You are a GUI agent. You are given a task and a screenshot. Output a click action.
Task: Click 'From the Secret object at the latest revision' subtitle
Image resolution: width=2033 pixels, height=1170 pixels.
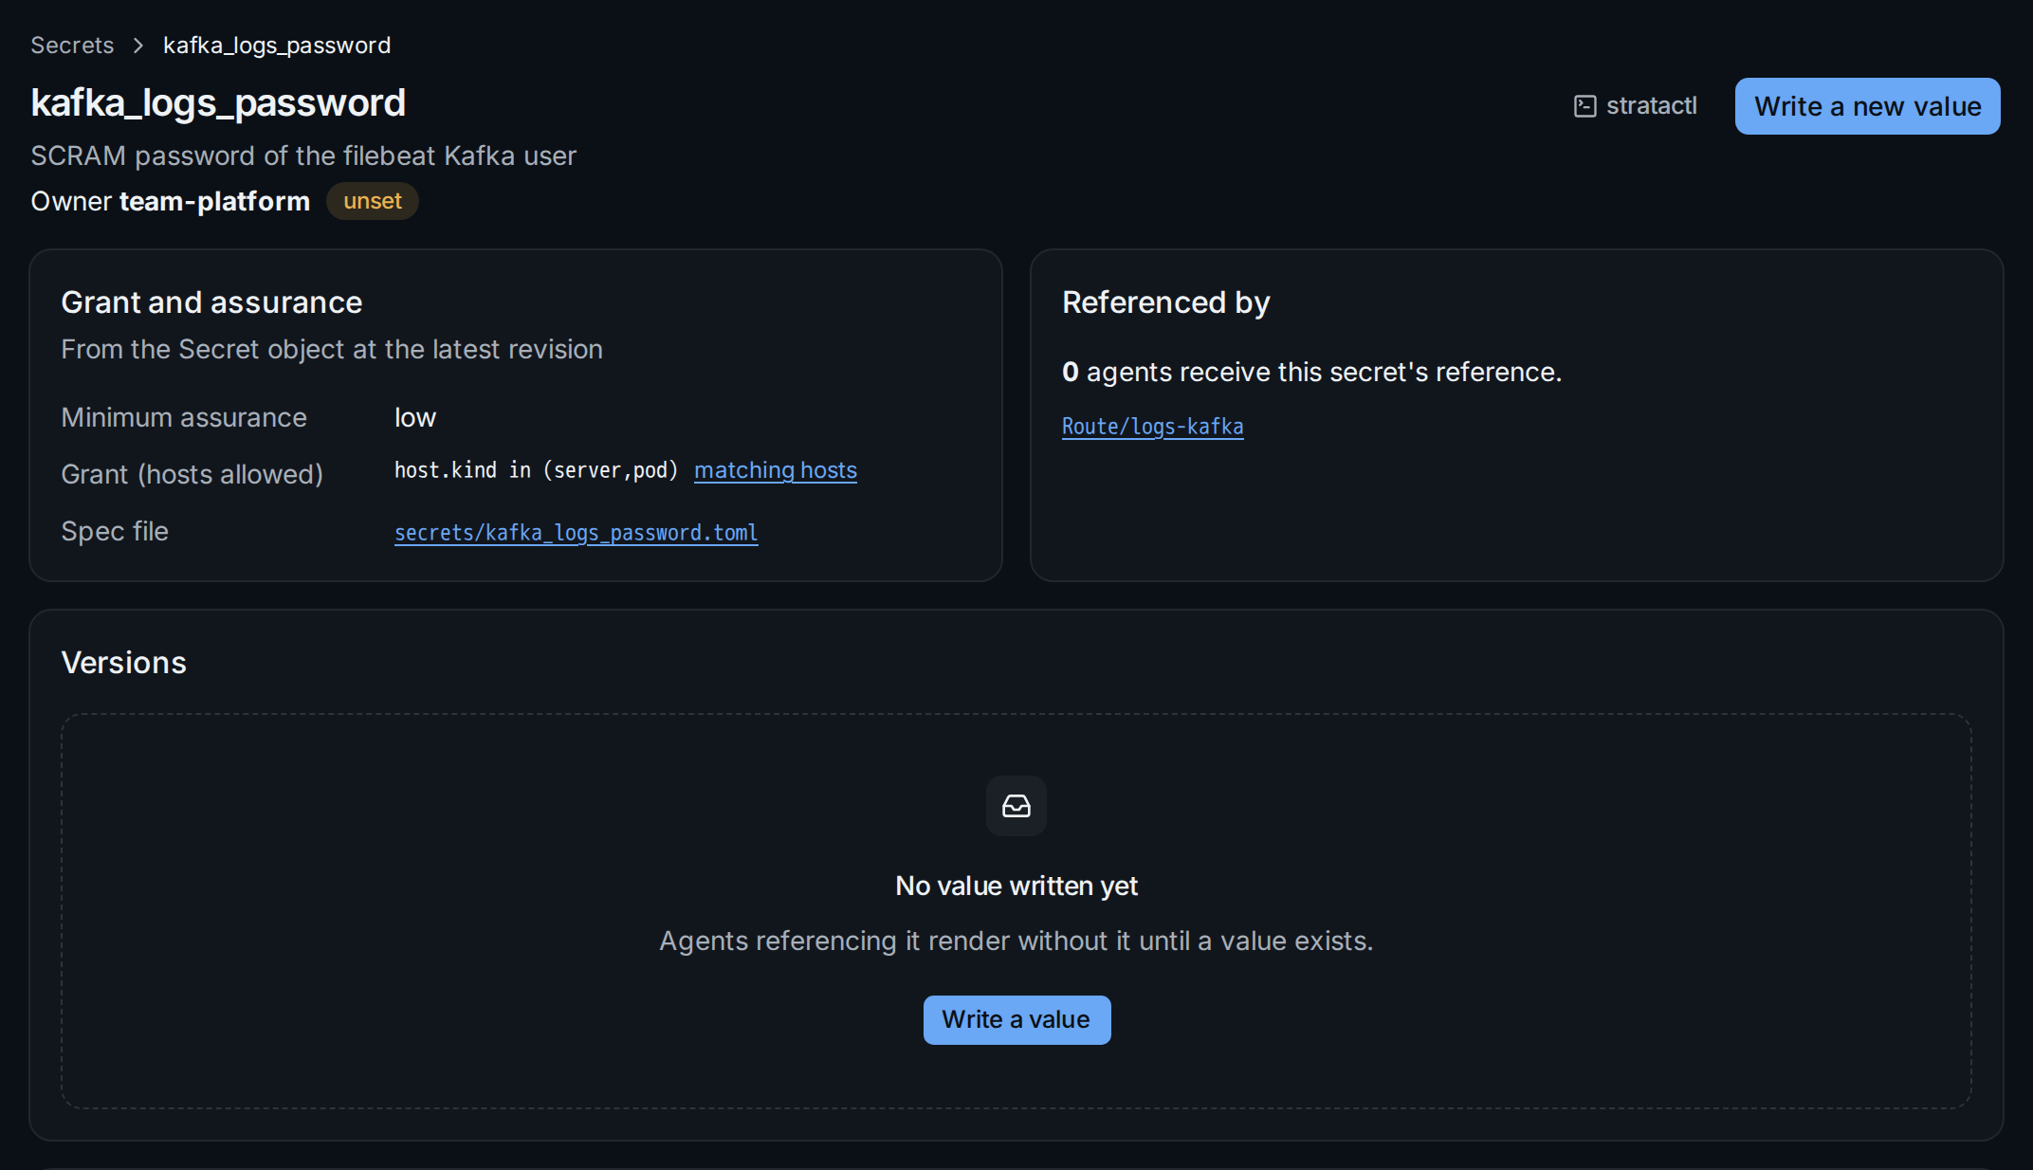pos(332,349)
